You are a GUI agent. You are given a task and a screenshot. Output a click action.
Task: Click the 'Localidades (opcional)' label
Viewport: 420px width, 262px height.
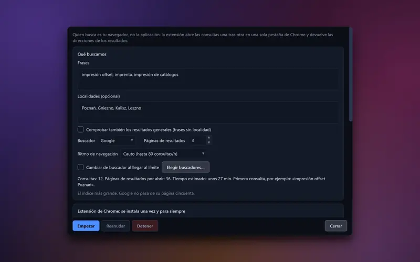pyautogui.click(x=99, y=96)
